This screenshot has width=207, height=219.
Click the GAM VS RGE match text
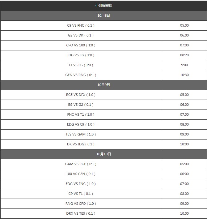81,164
